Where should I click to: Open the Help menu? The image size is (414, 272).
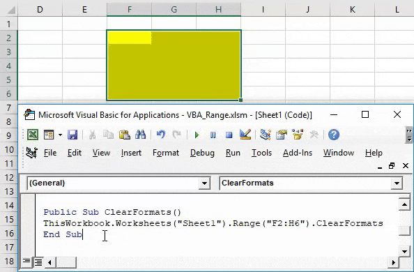(x=374, y=153)
